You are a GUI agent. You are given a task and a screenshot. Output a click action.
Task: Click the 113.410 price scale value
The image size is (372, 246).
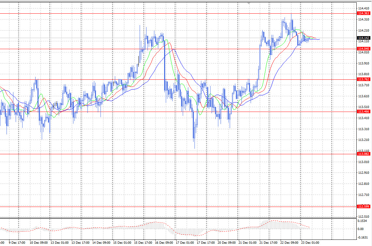point(364,118)
